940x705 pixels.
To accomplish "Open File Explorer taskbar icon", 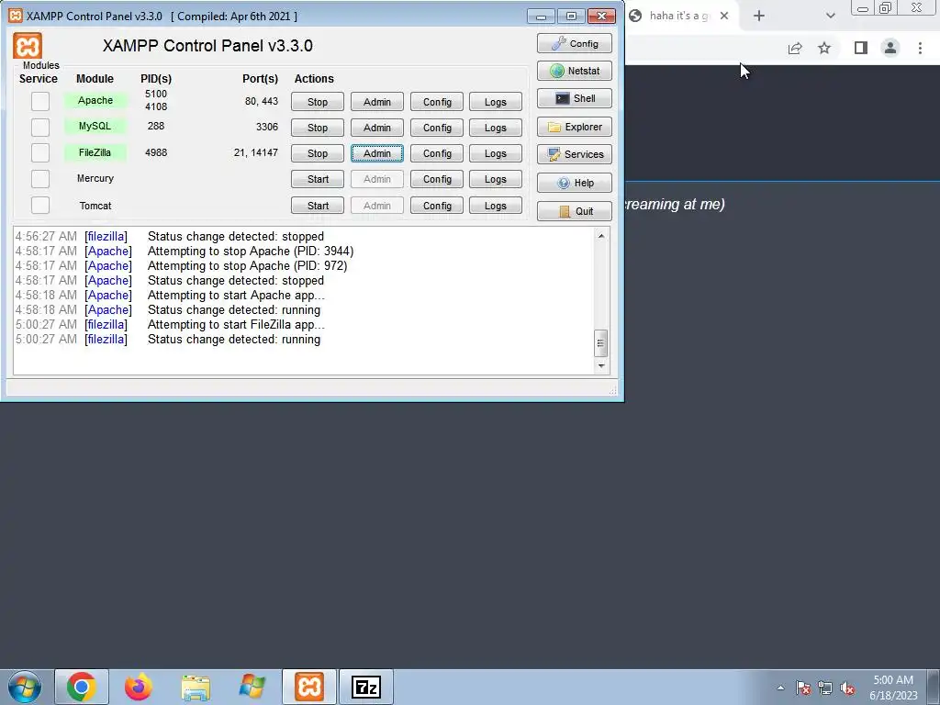I will [x=196, y=688].
